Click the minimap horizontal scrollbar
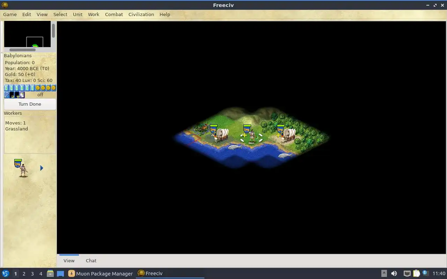The width and height of the screenshot is (447, 279). 22,50
